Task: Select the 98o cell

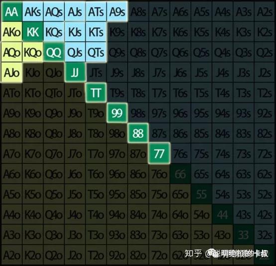Action: [117, 133]
